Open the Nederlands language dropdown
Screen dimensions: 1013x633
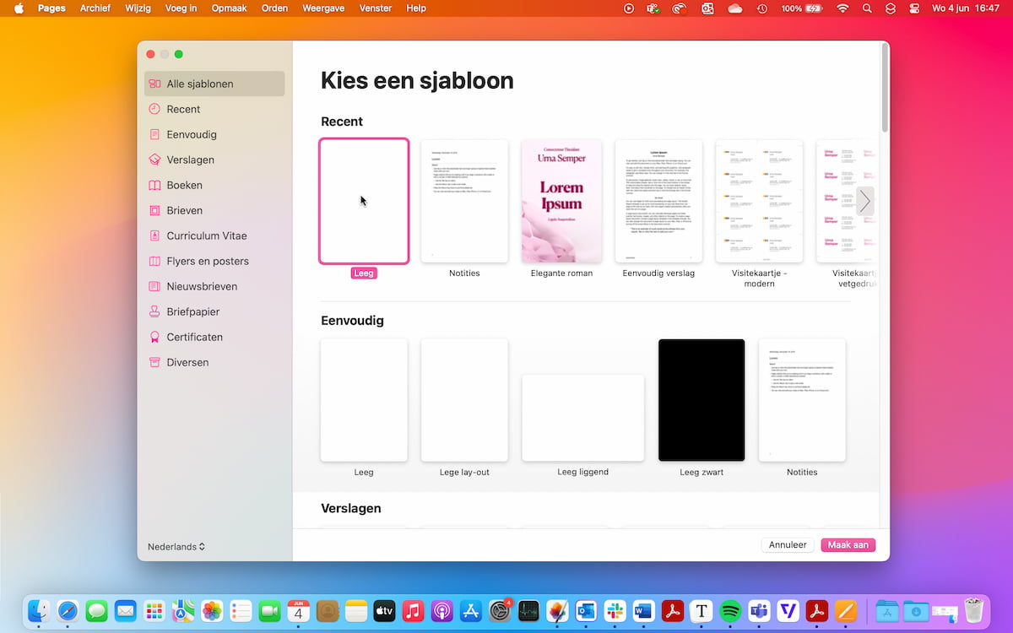point(176,547)
